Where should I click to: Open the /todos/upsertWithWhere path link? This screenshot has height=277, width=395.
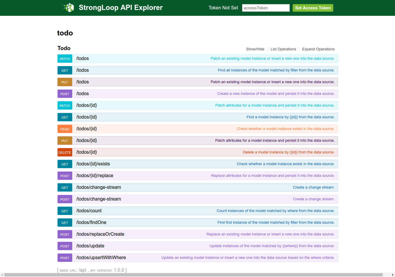pos(101,258)
